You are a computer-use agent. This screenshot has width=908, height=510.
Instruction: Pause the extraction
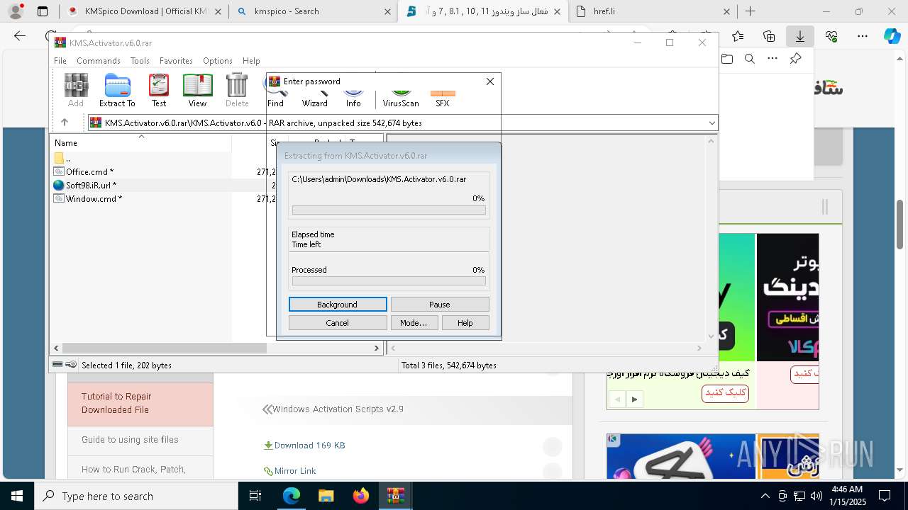pyautogui.click(x=440, y=305)
